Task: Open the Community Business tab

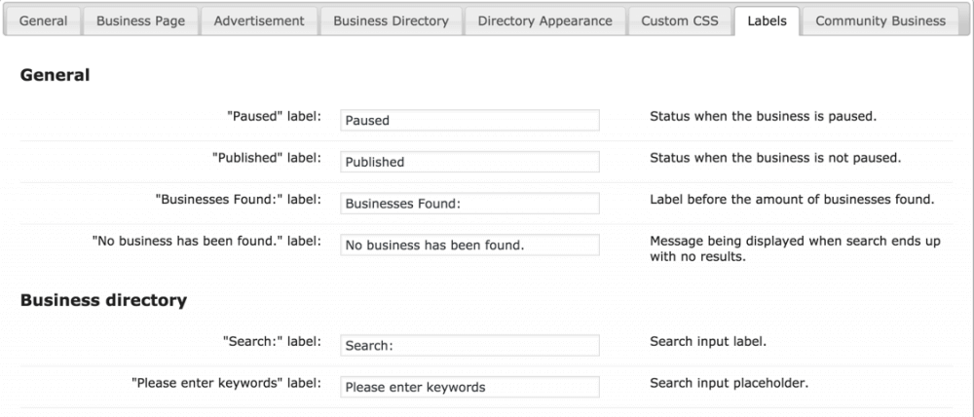Action: tap(880, 20)
